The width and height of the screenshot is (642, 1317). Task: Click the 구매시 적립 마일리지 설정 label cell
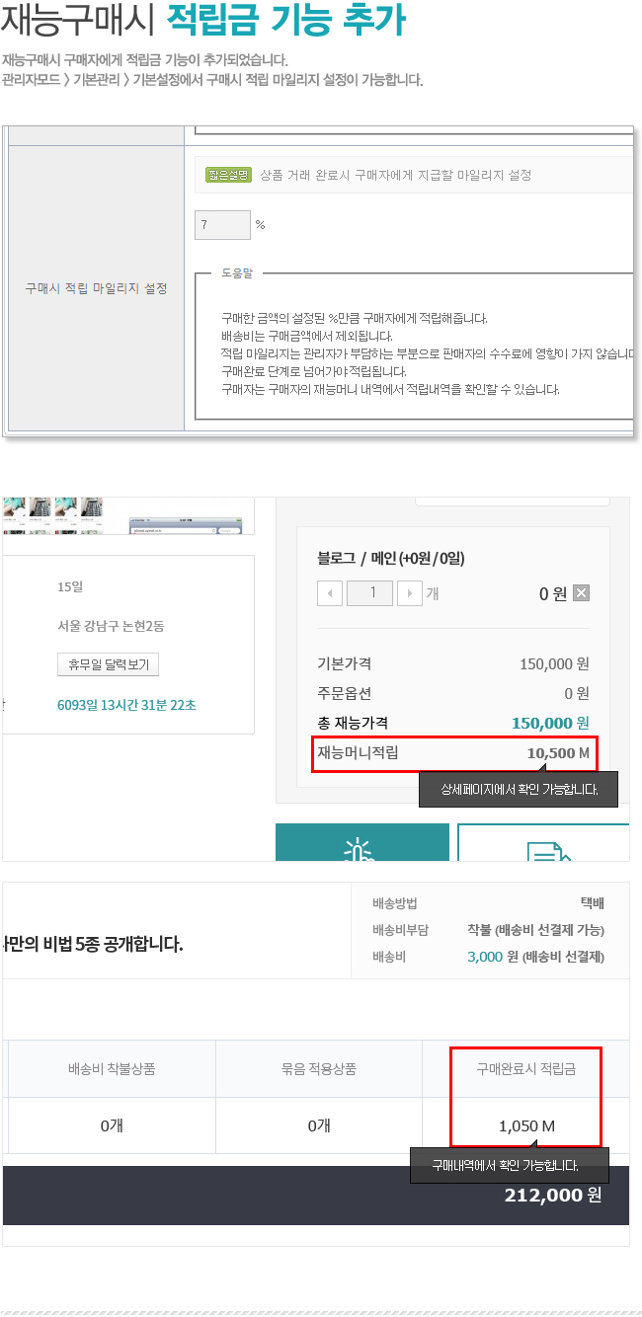pyautogui.click(x=96, y=288)
